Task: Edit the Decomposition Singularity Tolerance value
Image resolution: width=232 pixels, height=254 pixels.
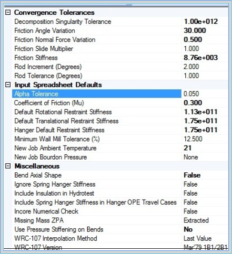Action: click(x=205, y=21)
